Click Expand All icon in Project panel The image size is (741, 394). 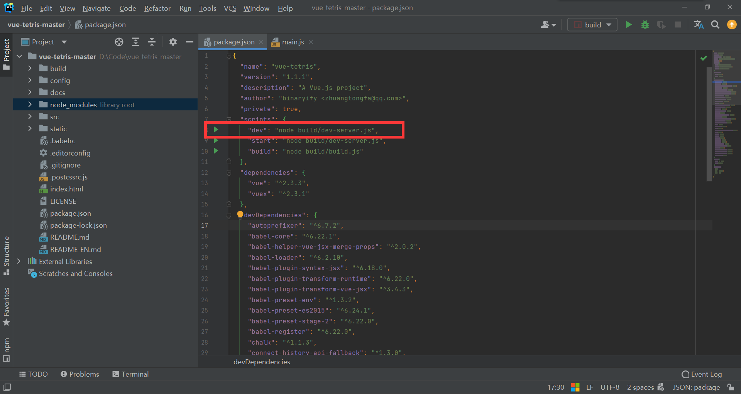135,42
